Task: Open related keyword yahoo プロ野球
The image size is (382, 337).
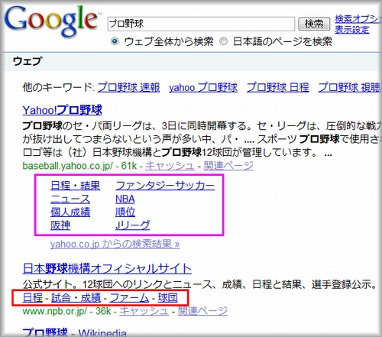Action: [x=203, y=87]
